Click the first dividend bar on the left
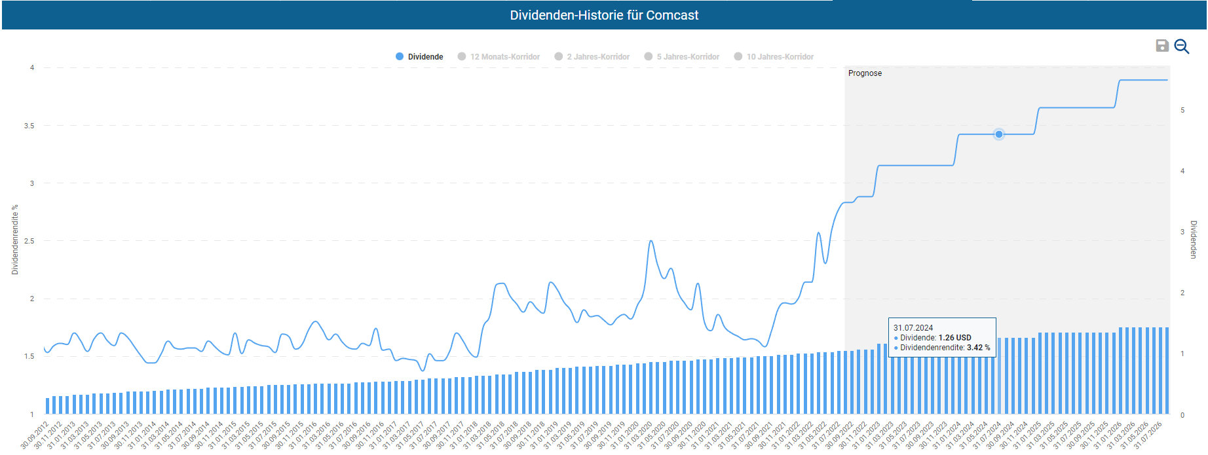Viewport: 1208px width, 455px height. (x=47, y=406)
